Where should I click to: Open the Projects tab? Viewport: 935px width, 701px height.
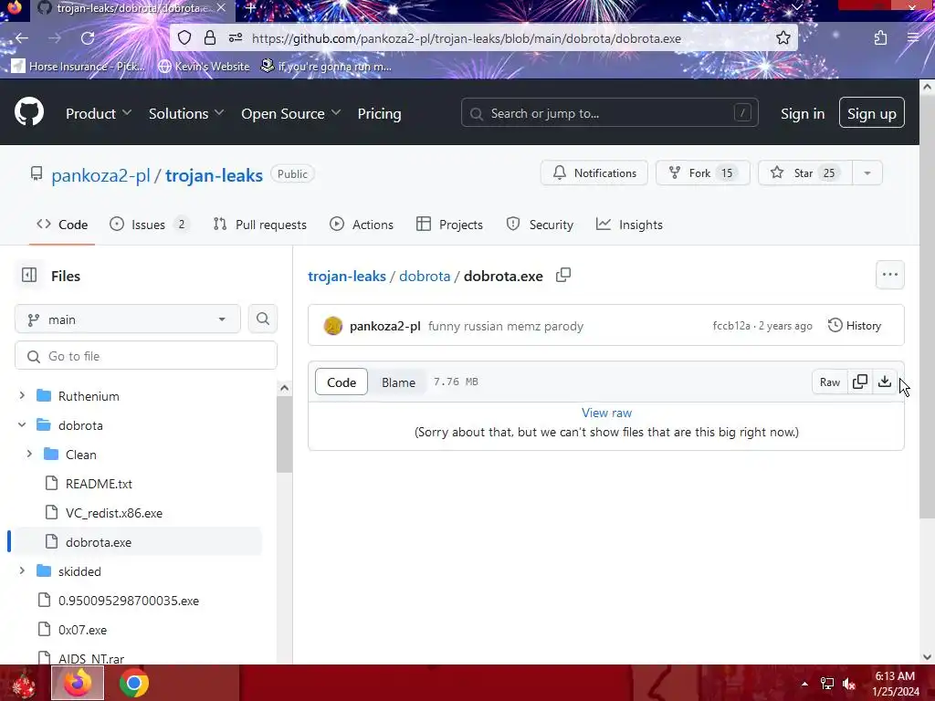pyautogui.click(x=449, y=225)
